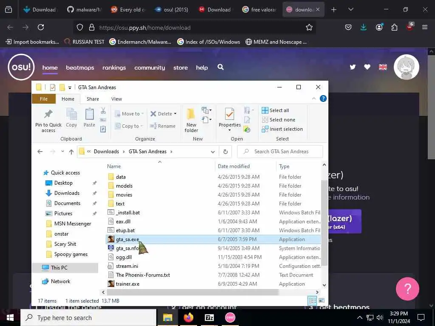Viewport: 435px width, 326px height.
Task: Open 7-Zip from the taskbar
Action: (209, 318)
